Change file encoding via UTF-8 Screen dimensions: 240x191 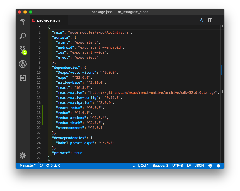point(177,166)
